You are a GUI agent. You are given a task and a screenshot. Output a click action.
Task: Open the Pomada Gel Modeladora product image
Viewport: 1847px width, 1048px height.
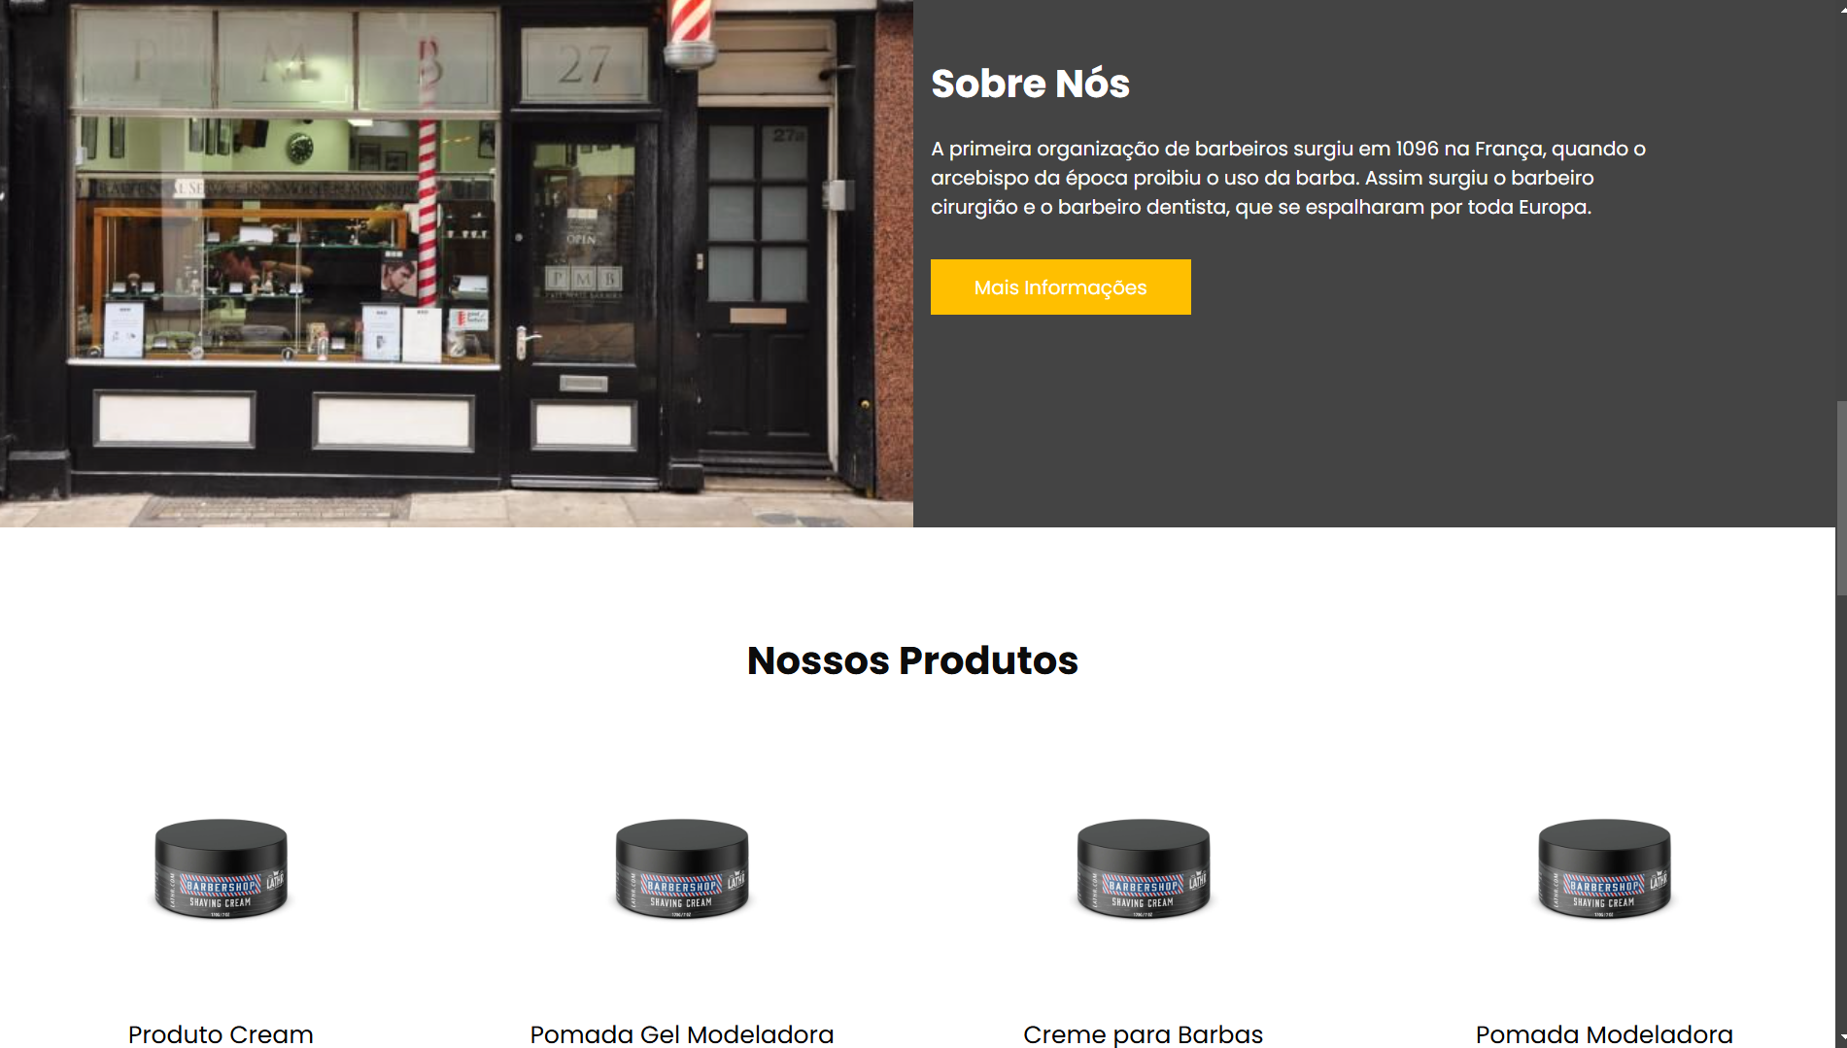tap(682, 868)
